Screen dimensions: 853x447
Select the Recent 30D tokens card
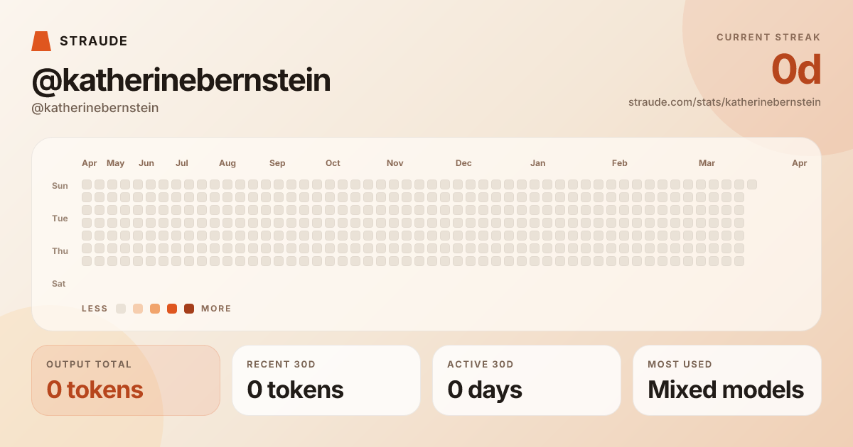326,380
